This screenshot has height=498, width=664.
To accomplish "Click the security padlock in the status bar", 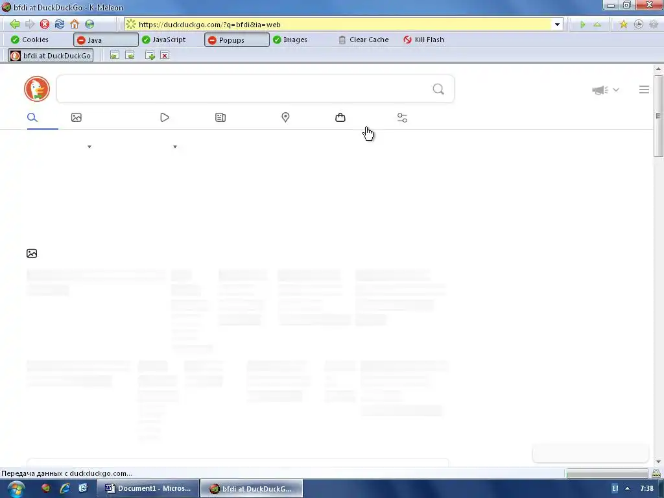I will [656, 473].
